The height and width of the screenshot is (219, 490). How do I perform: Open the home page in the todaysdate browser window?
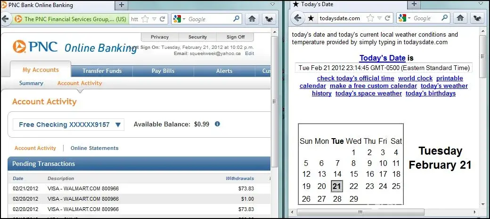[460, 18]
